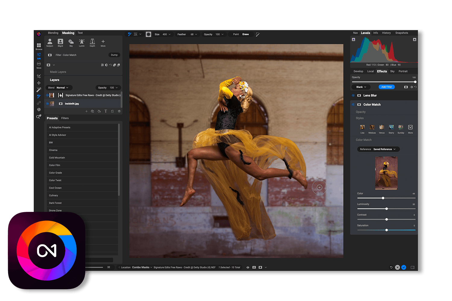Screen dimensions: 452x301
Task: Select the Crop tool in sidebar
Action: click(x=39, y=76)
